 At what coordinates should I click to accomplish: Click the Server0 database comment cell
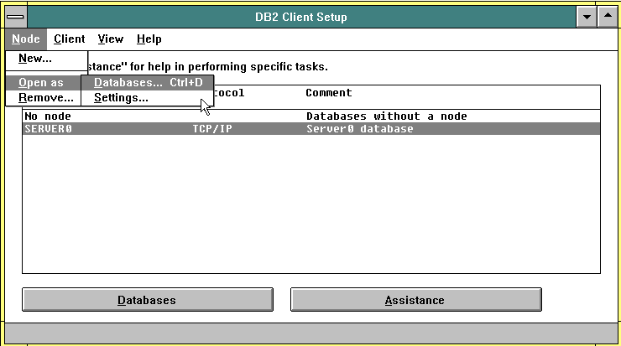pos(360,129)
